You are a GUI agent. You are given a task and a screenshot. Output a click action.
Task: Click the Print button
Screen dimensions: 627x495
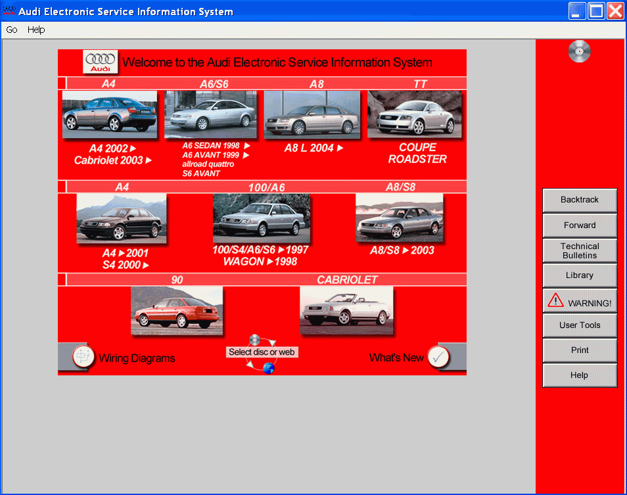point(580,350)
